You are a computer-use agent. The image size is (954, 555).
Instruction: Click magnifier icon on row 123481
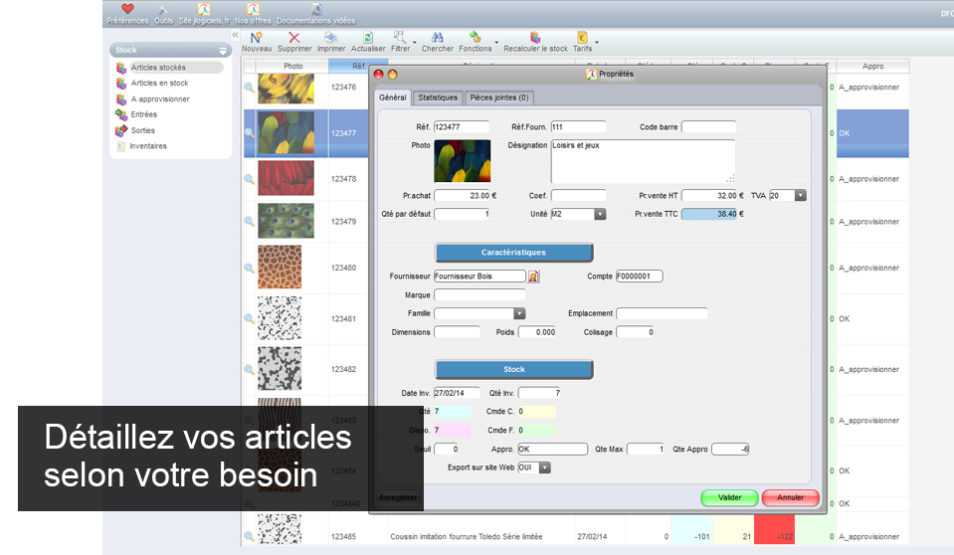coord(250,318)
